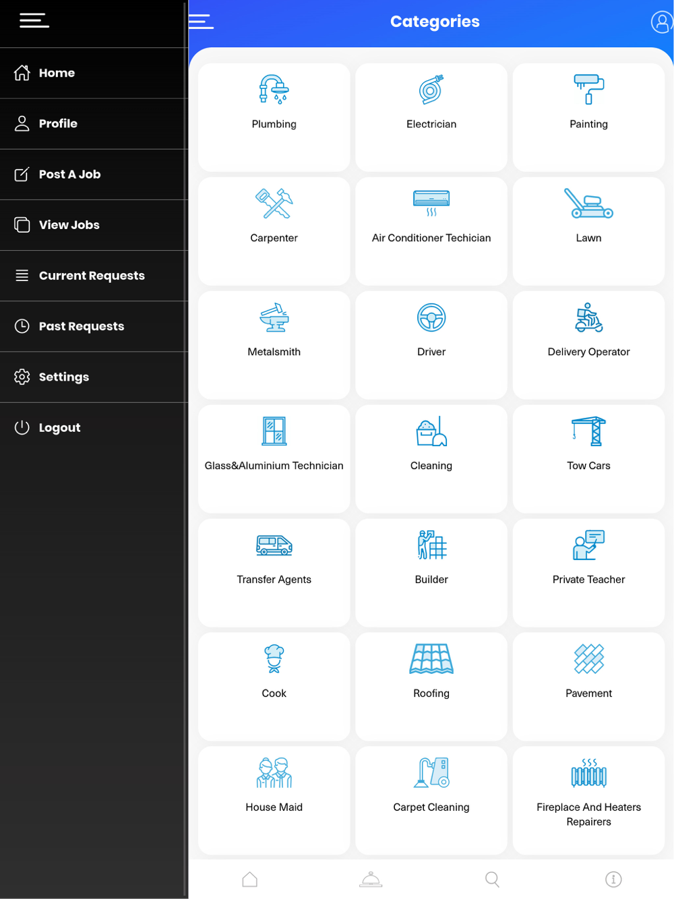The width and height of the screenshot is (674, 899).
Task: Go to Home in the side menu
Action: (94, 73)
